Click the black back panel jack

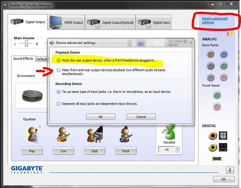tap(210, 66)
